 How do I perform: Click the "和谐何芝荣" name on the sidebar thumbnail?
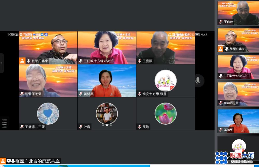point(231,103)
